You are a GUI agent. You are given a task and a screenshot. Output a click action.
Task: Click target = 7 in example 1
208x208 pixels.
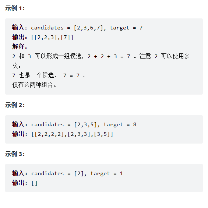126,28
